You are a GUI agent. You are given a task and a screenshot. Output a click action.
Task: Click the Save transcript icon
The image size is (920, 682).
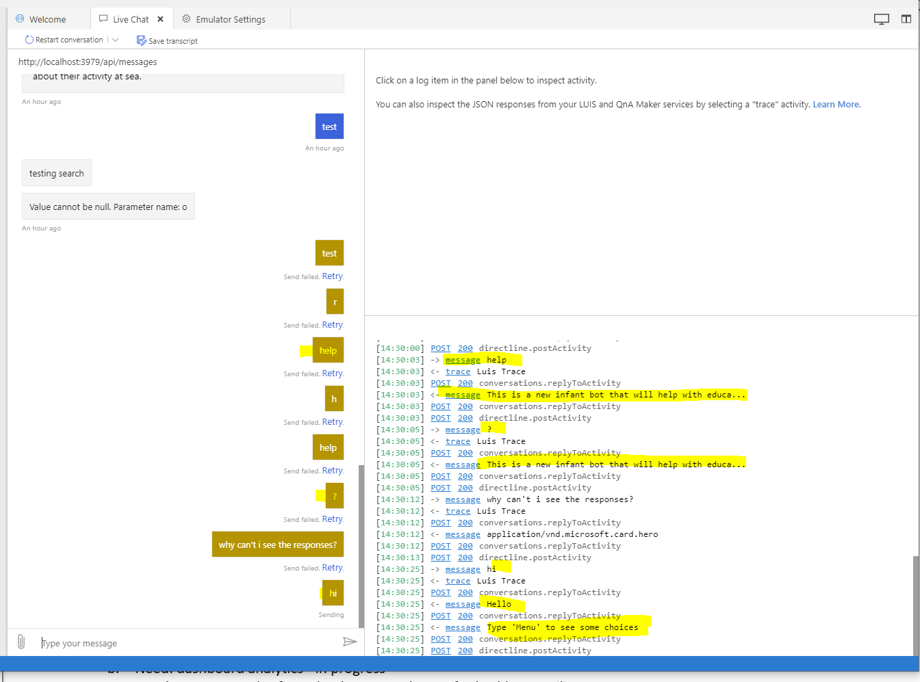pos(140,40)
